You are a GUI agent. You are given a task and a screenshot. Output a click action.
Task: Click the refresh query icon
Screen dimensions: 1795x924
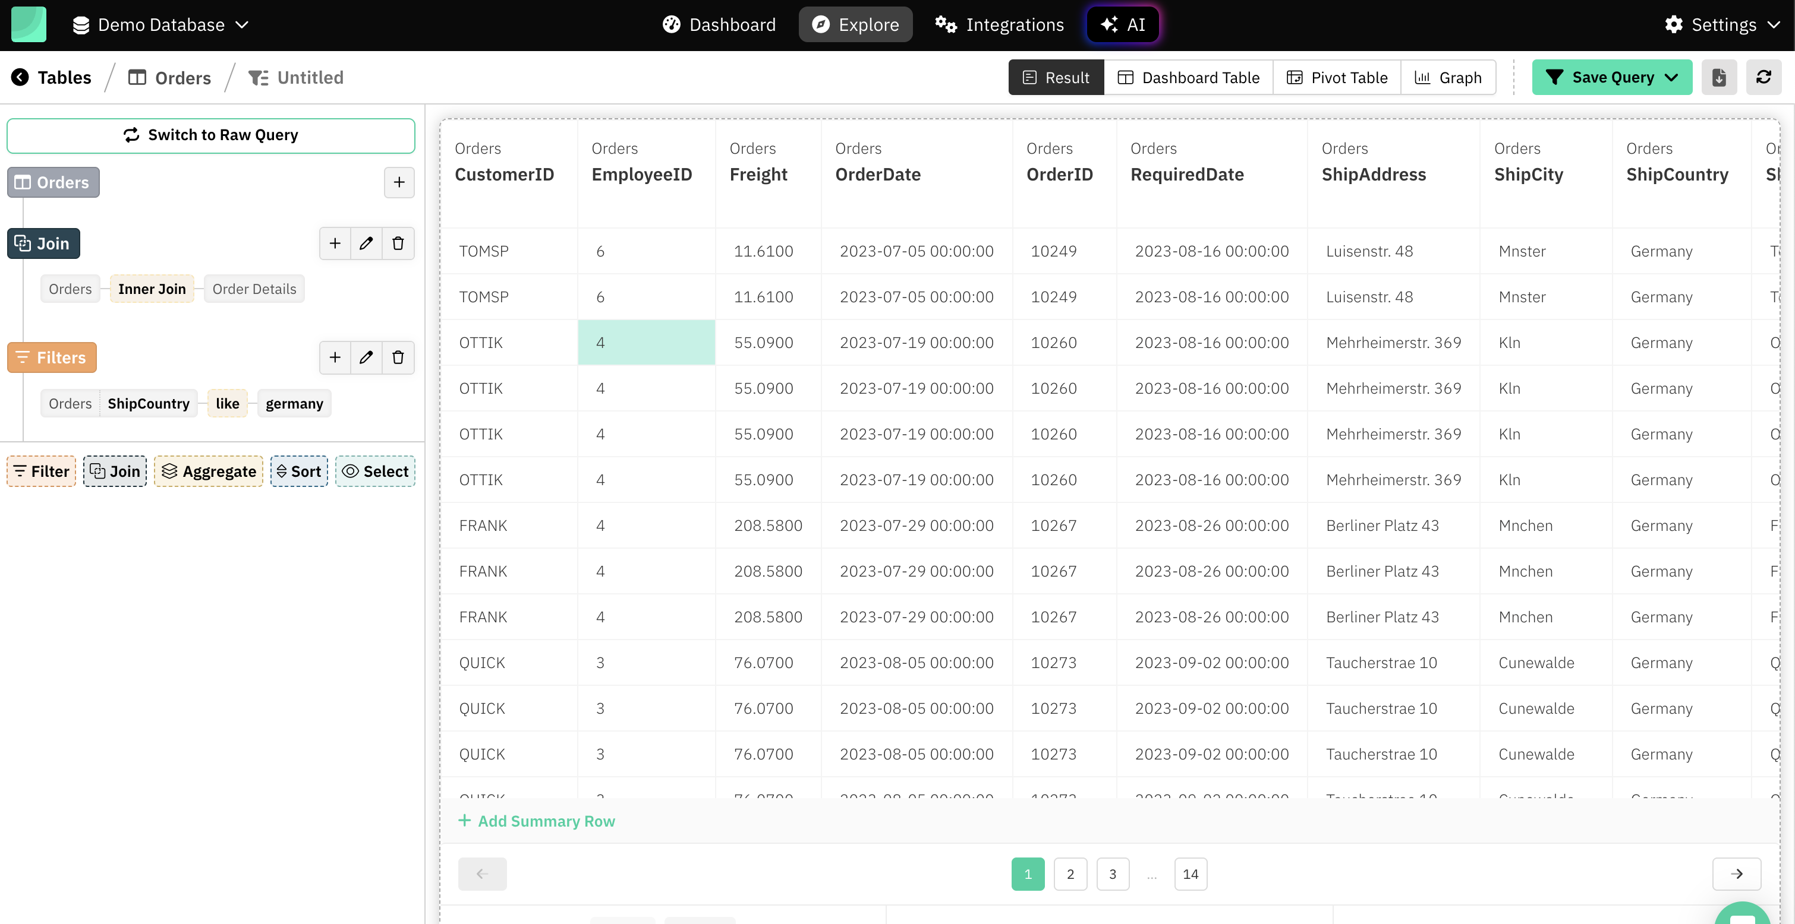click(1764, 77)
